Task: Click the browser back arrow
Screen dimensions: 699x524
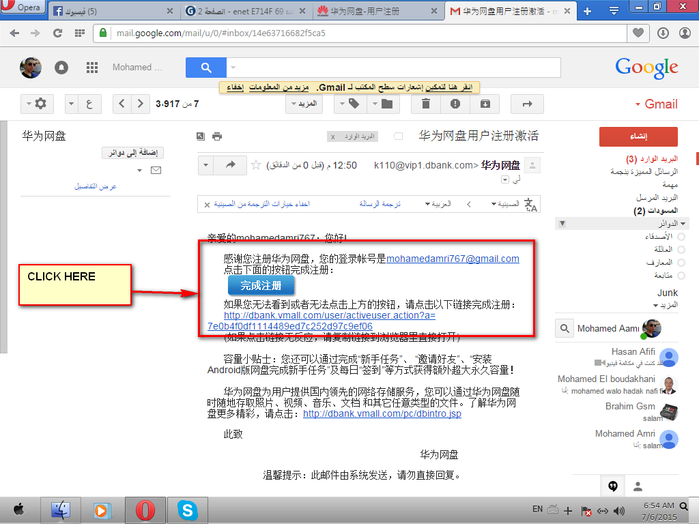Action: [14, 33]
